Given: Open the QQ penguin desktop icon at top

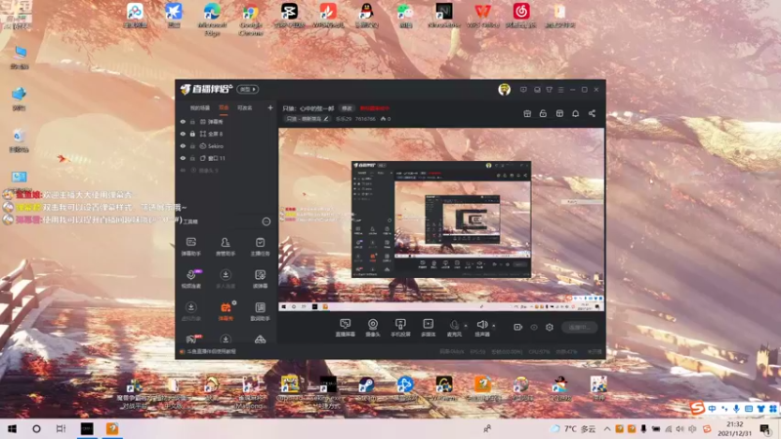Looking at the screenshot, I should 367,15.
